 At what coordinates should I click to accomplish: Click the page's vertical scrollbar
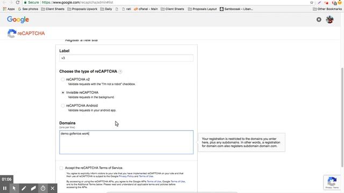[x=342, y=117]
